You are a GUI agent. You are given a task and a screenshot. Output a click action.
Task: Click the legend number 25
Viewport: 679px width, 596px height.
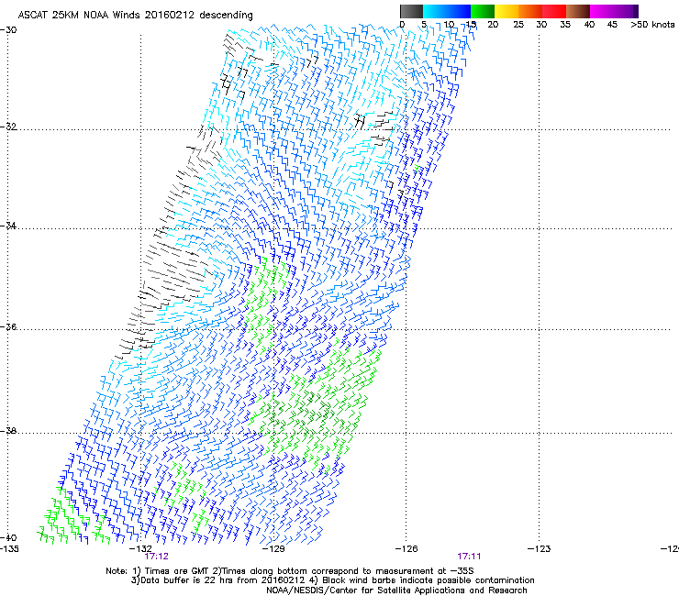(x=518, y=25)
